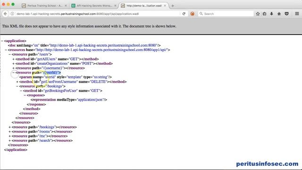Click the macOS green maximize window button
302x170 pixels.
13,4
